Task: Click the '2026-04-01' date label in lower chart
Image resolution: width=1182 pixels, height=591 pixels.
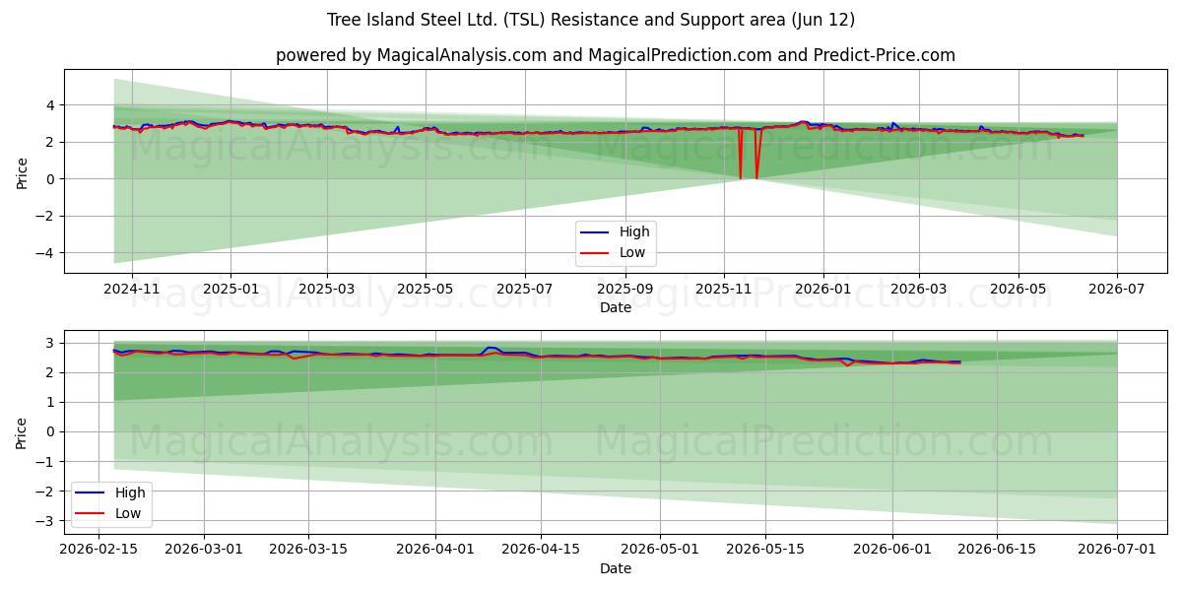Action: point(436,551)
